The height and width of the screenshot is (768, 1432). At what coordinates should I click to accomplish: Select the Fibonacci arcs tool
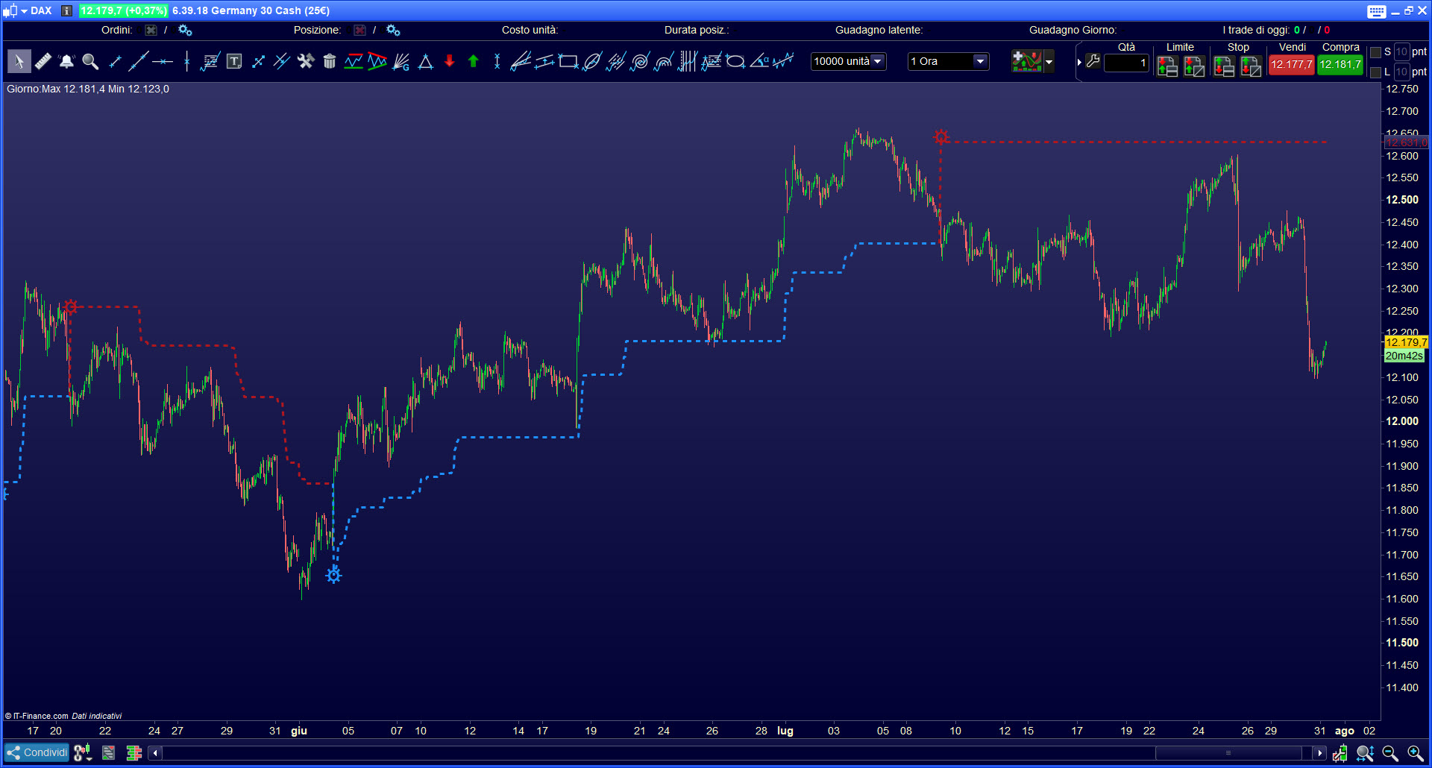(x=664, y=61)
